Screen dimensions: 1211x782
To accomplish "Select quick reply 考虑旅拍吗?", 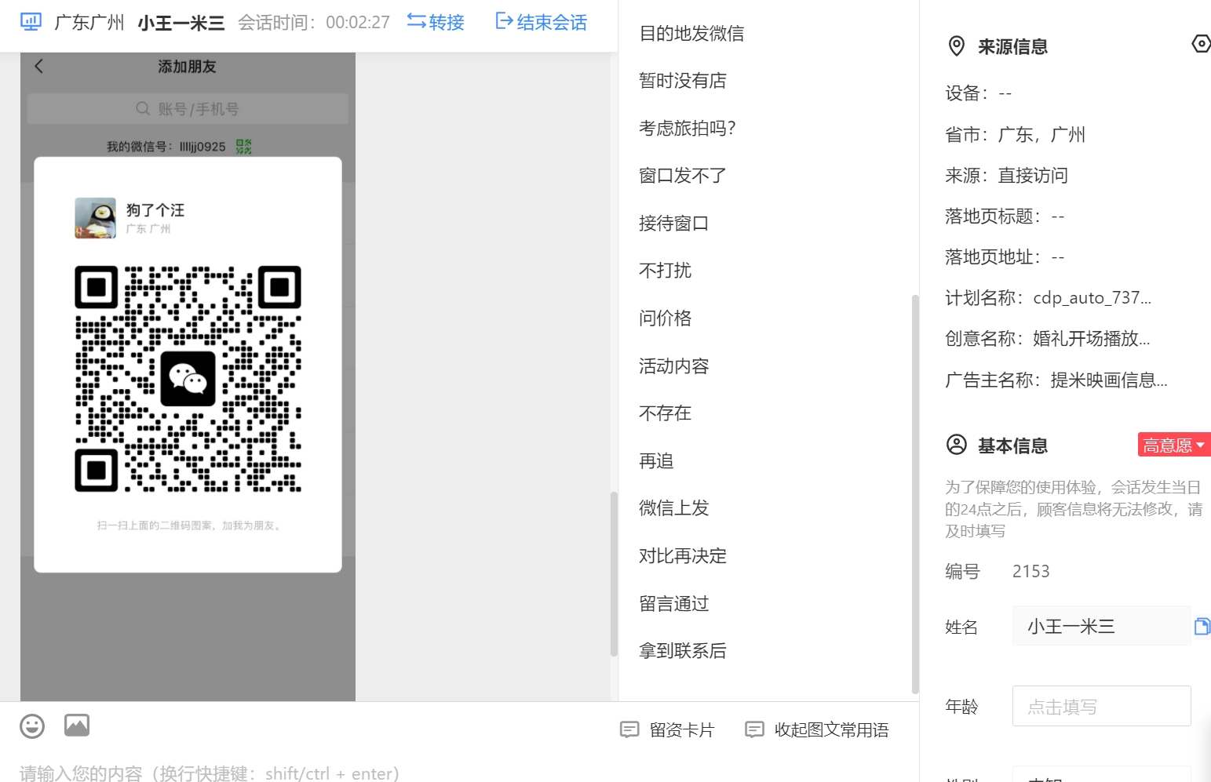I will click(x=688, y=129).
